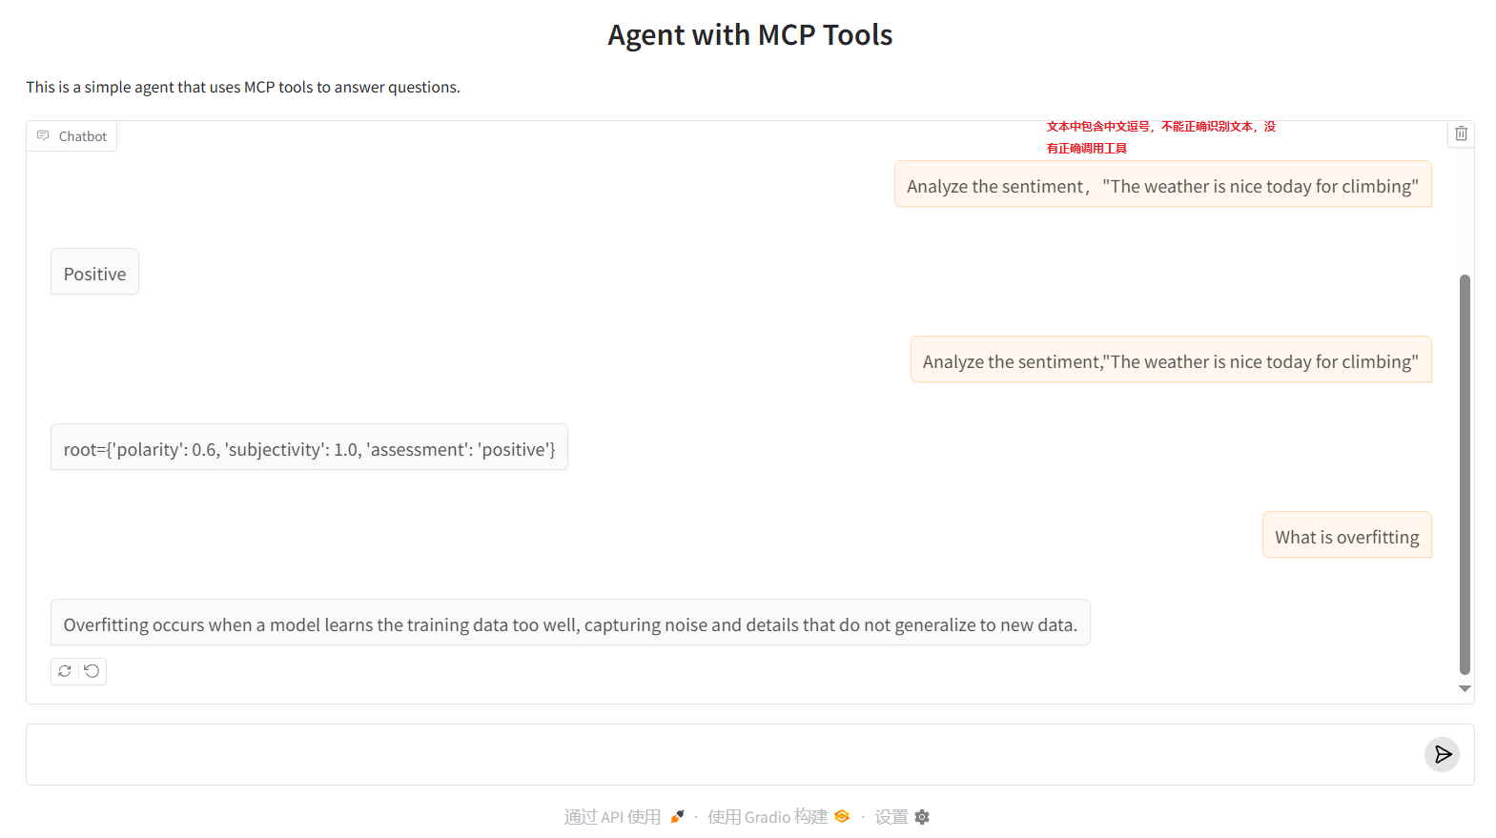
Task: Click the second "Analyze the sentiment," user message
Action: point(1171,359)
